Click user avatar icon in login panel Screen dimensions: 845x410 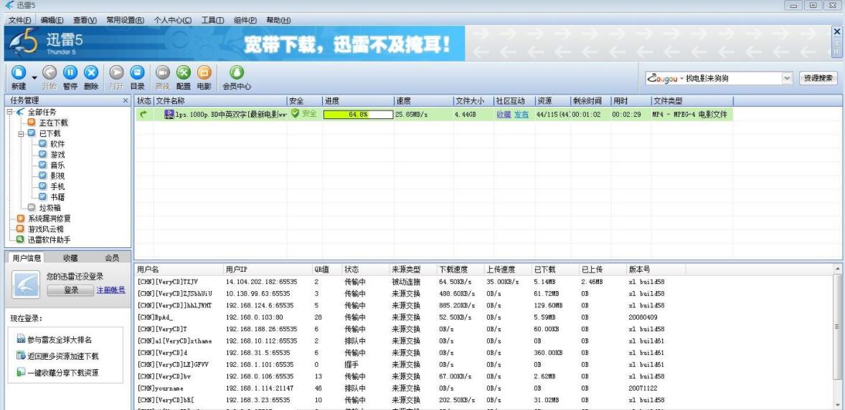pos(27,285)
